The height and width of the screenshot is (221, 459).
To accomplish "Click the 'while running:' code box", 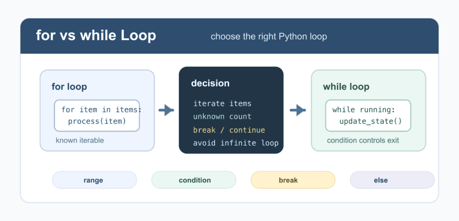I will pyautogui.click(x=368, y=116).
